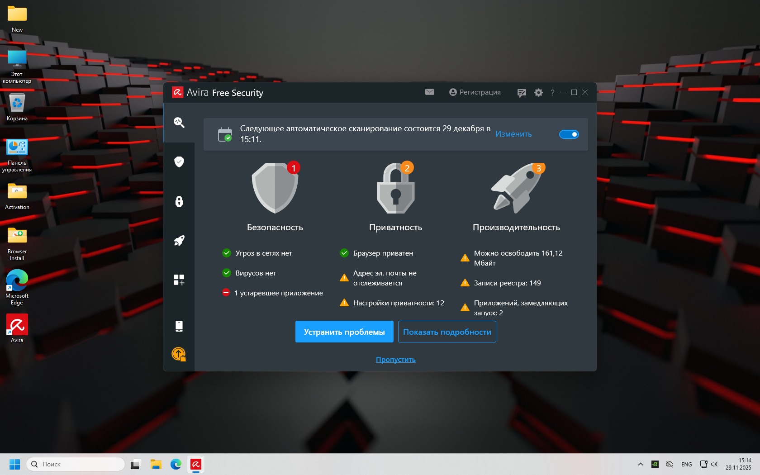Click the help question mark icon

pos(552,93)
